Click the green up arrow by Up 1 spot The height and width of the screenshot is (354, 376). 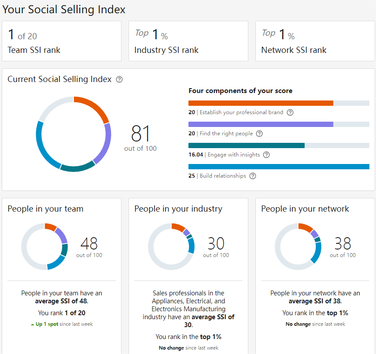[33, 324]
